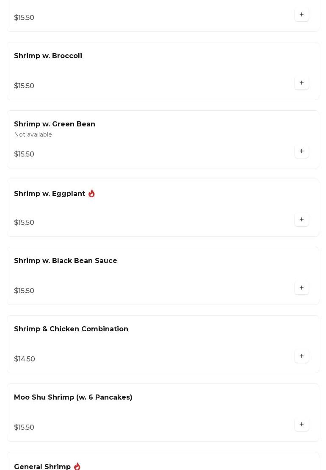Add Shrimp & Chicken Combination via plus icon
The height and width of the screenshot is (470, 326).
click(301, 356)
